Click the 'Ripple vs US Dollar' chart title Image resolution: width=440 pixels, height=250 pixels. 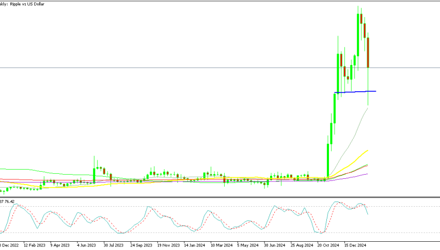point(27,4)
